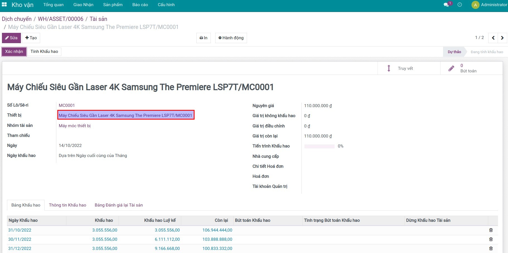This screenshot has width=508, height=253.
Task: Open the Máy móc thiết bị asset group link
Action: point(74,126)
